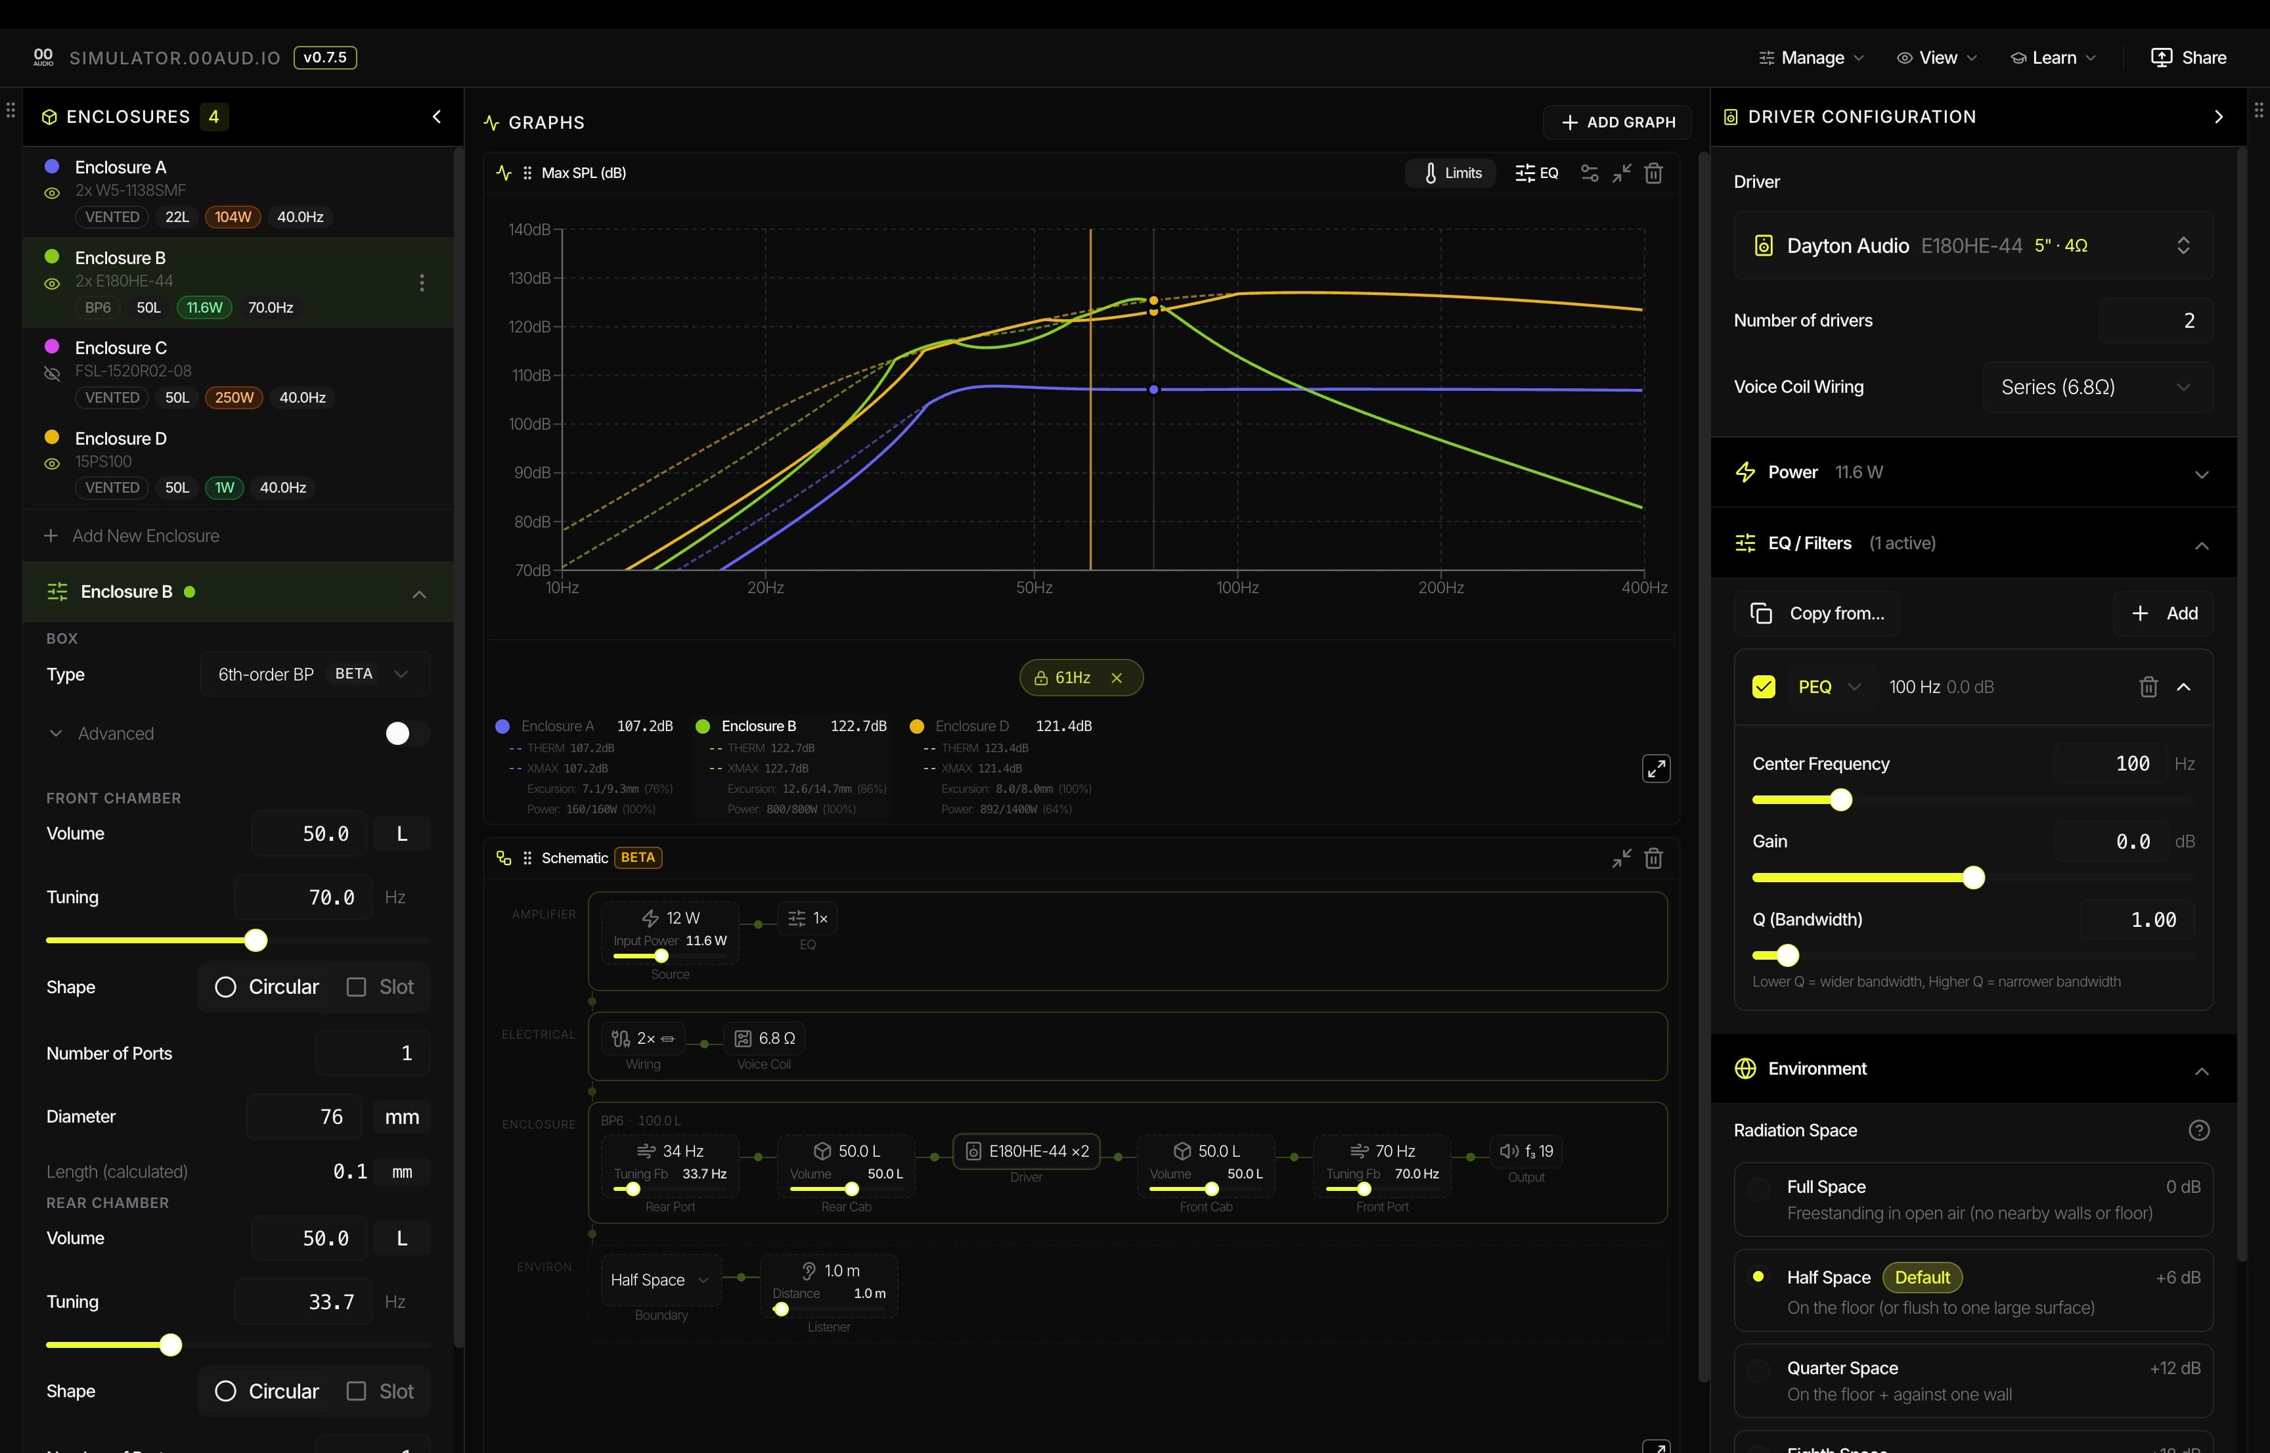The image size is (2270, 1453).
Task: Click the Gain slider handle in PEQ
Action: tap(1973, 876)
